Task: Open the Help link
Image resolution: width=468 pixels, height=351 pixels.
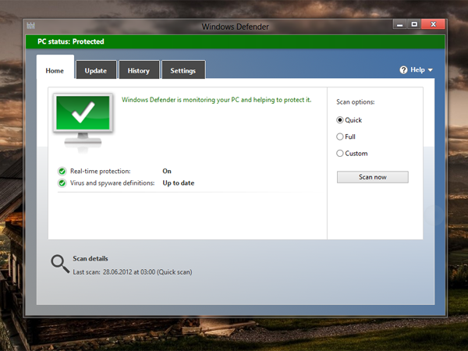Action: point(417,70)
